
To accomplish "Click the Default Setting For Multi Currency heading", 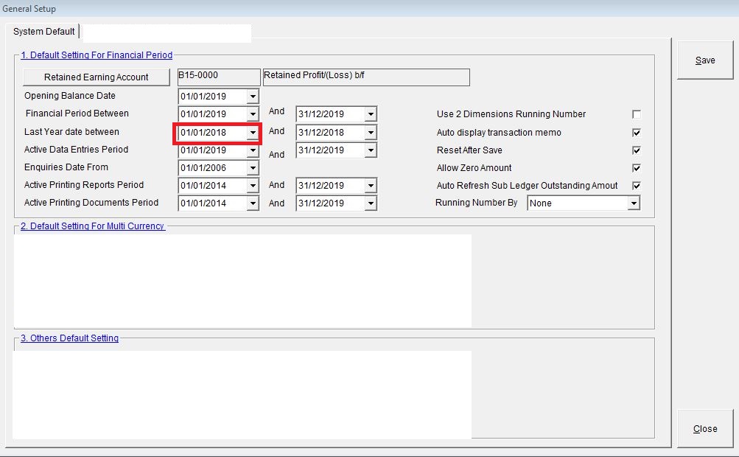I will [92, 226].
